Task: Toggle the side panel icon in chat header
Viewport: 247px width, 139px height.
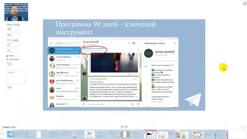Action: tap(134, 43)
